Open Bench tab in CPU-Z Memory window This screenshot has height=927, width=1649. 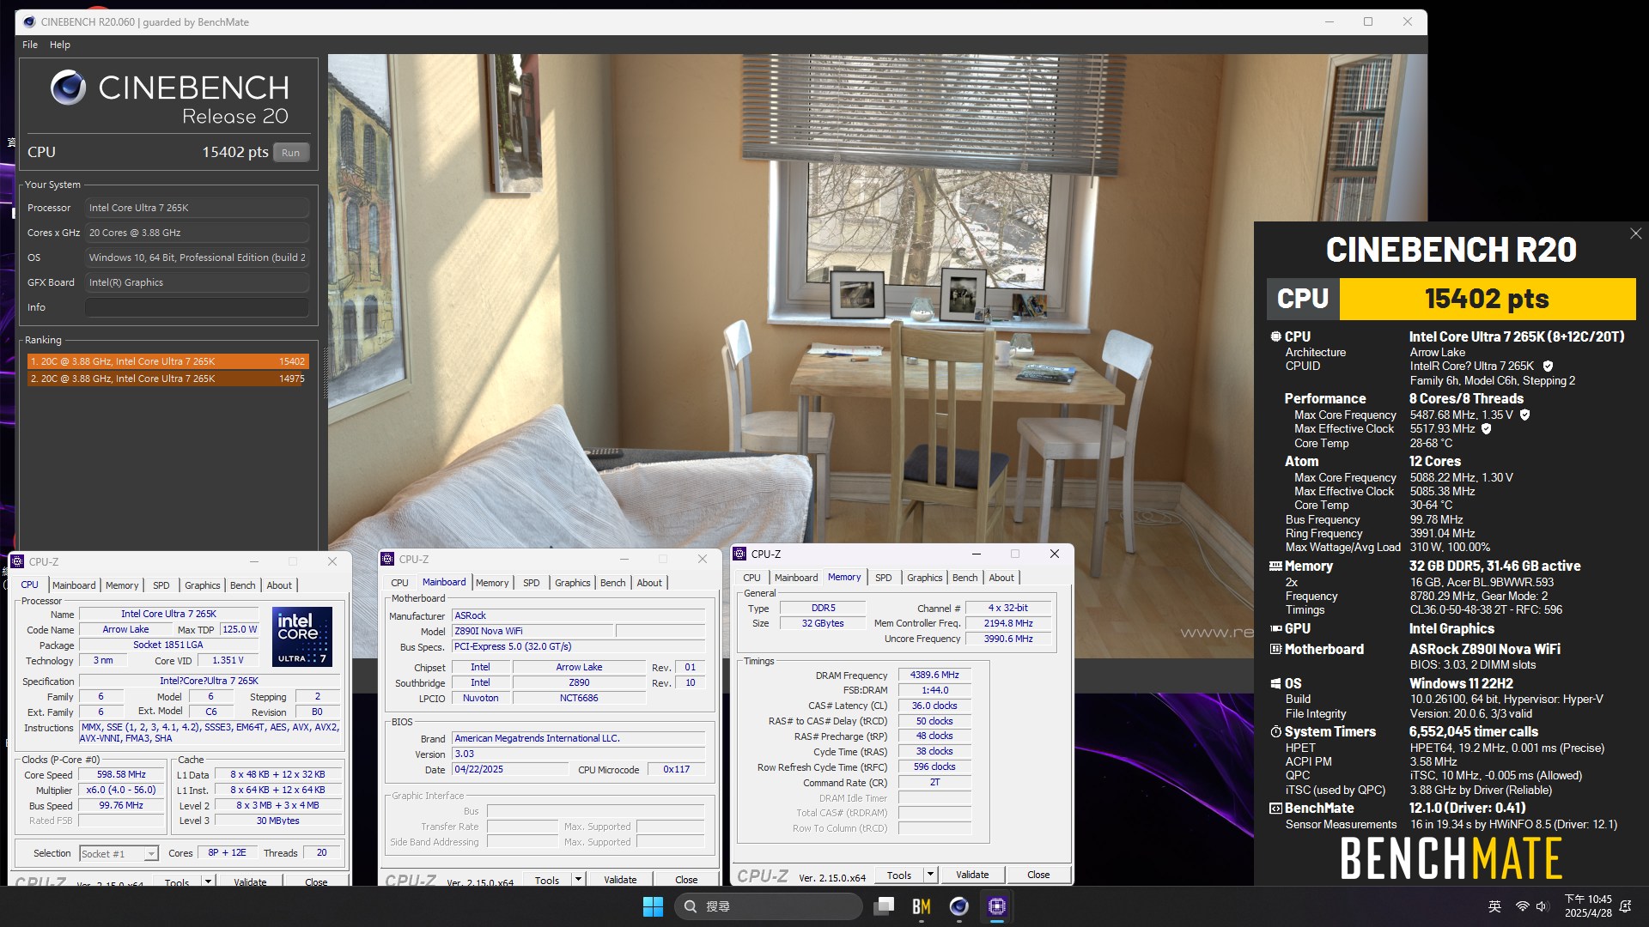[x=964, y=578]
